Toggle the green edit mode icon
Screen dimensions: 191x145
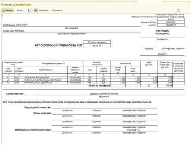(x=36, y=10)
